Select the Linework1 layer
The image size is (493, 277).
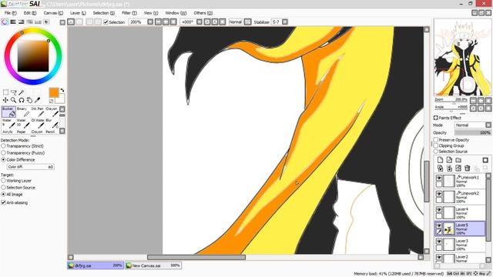coord(460,181)
